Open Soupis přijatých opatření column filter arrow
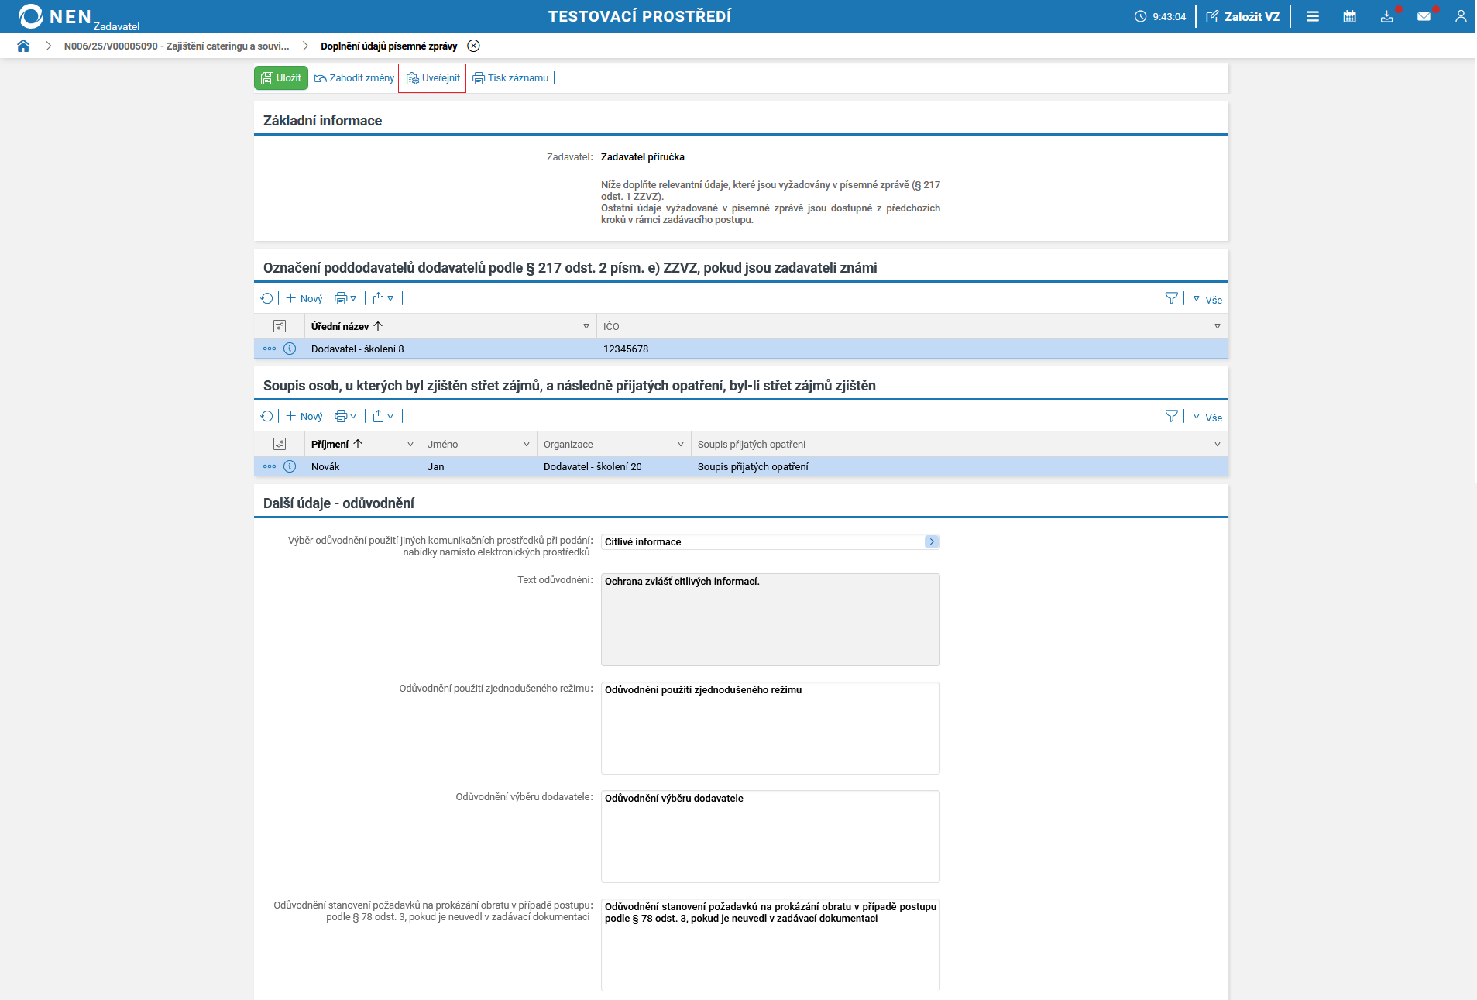The width and height of the screenshot is (1477, 1000). coord(1218,444)
